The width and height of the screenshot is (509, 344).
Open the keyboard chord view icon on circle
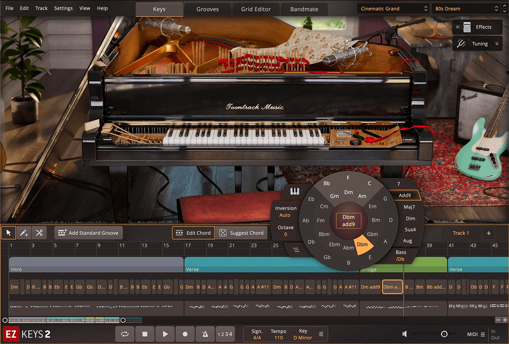click(x=294, y=191)
